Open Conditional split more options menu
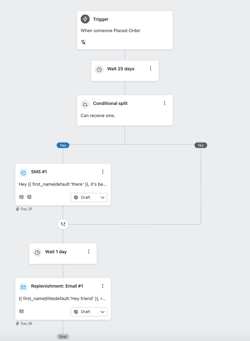The image size is (250, 341). pos(165,103)
